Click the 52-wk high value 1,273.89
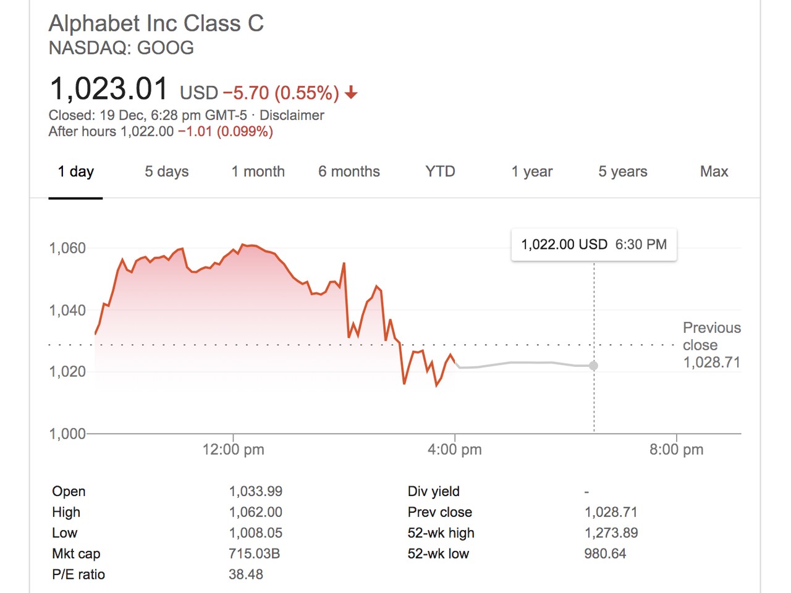The height and width of the screenshot is (593, 791). (x=611, y=532)
